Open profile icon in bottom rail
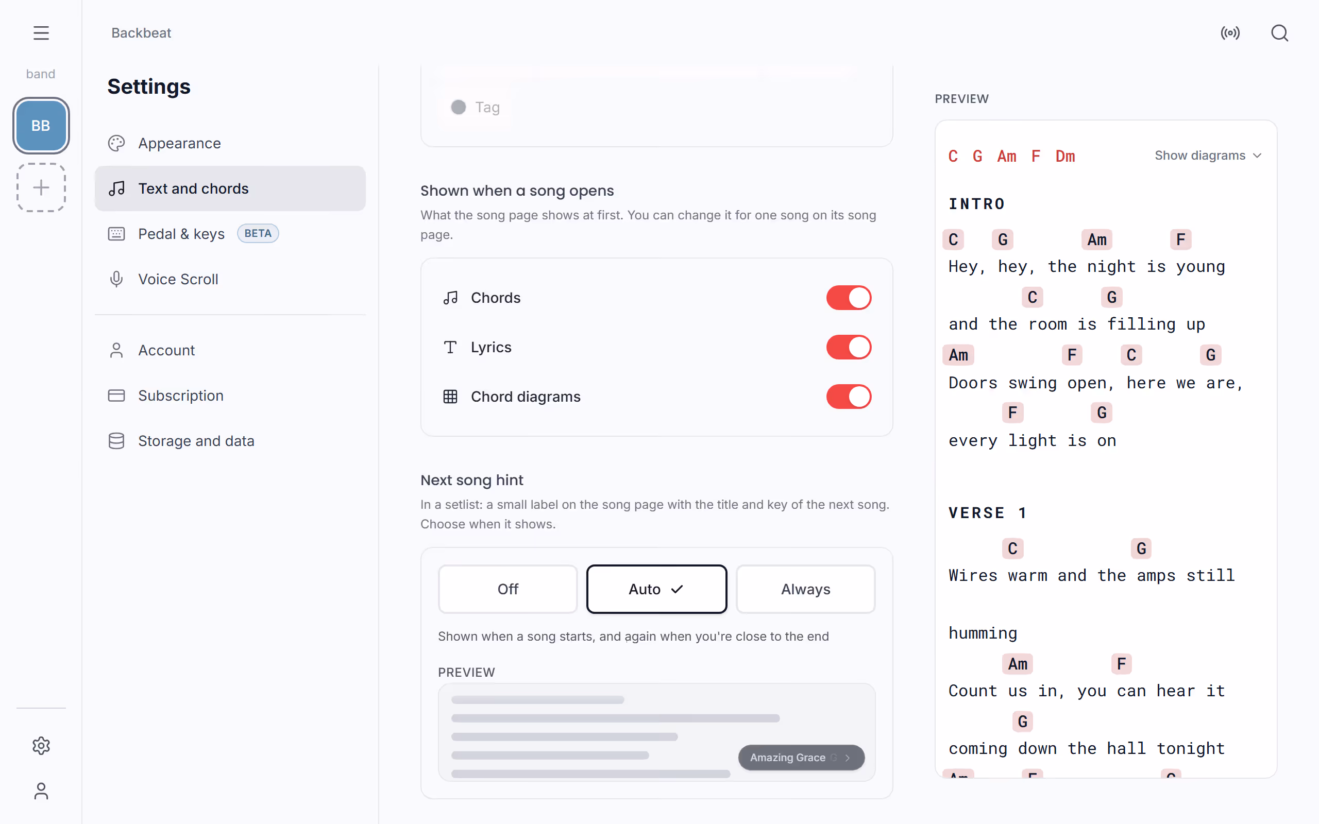 click(41, 791)
